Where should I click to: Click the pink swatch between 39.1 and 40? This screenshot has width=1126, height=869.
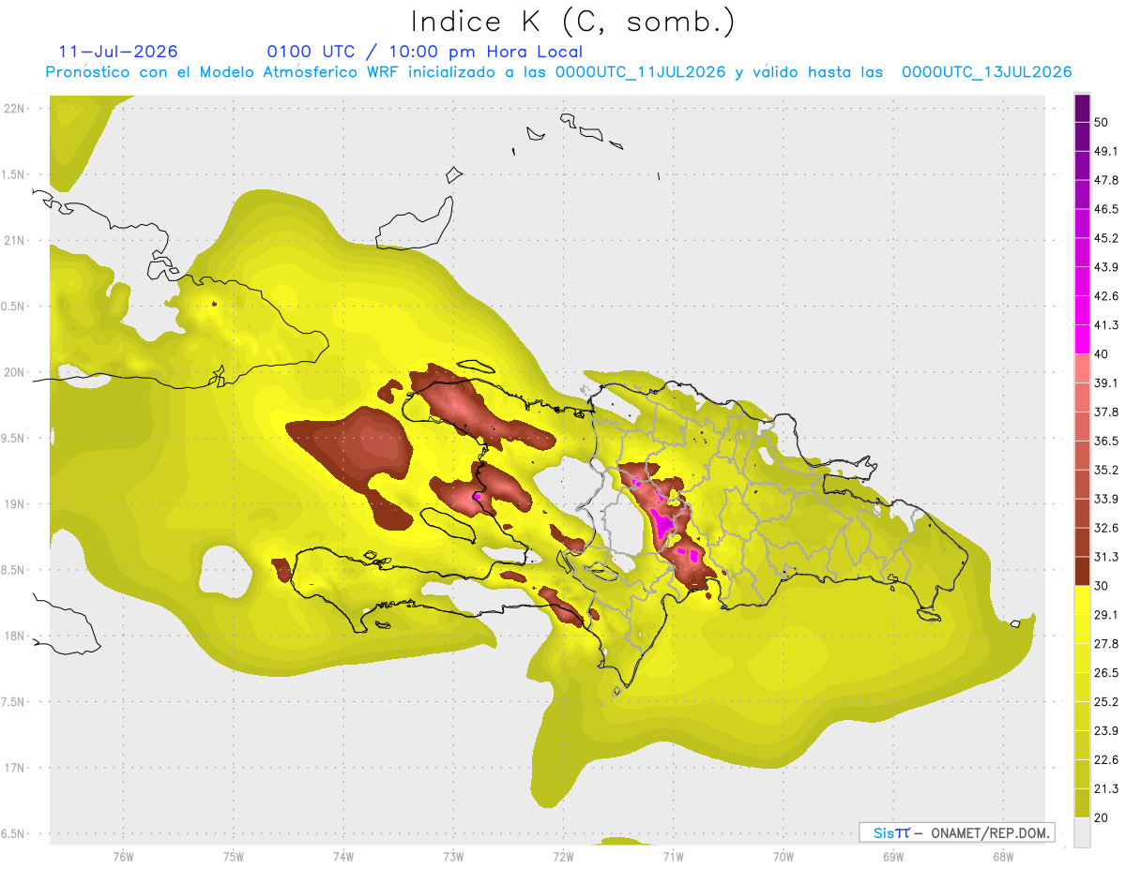click(x=1082, y=368)
